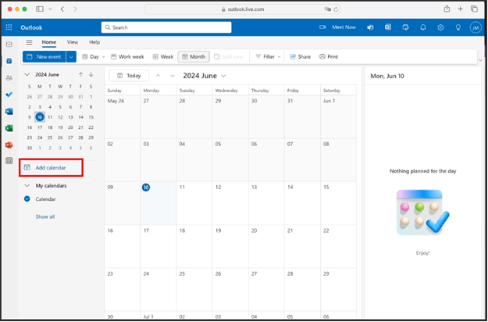Screen dimensions: 488x322
Task: Open a new Safari tab
Action: (461, 9)
